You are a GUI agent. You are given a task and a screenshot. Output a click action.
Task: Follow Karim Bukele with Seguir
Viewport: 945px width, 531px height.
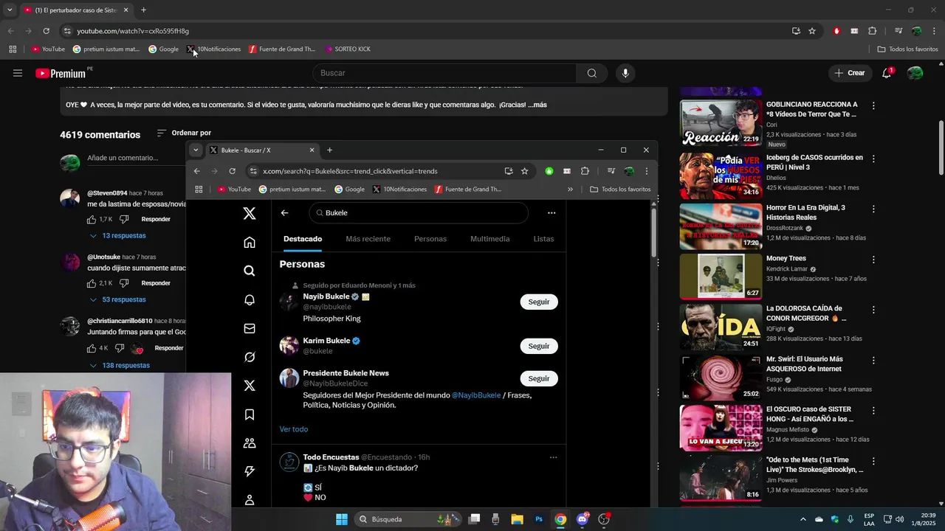tap(539, 346)
